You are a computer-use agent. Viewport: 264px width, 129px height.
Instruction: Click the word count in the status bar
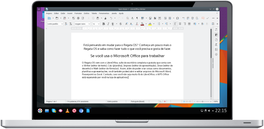pos(77,102)
